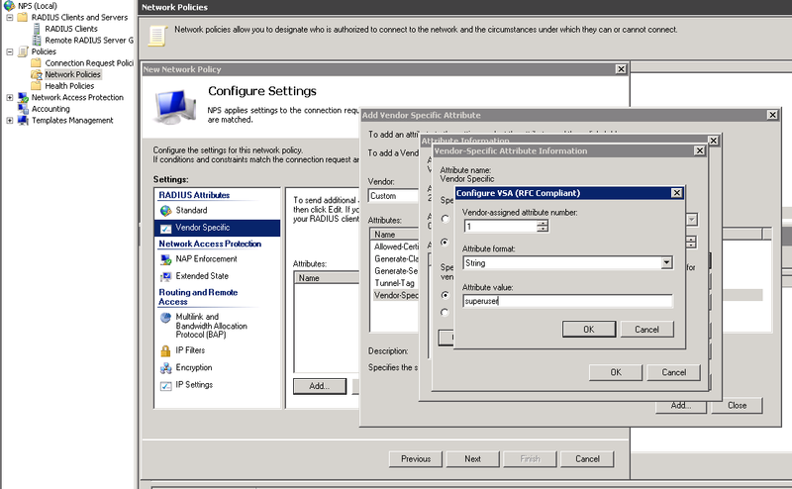Select the Accounting node in the tree
Viewport: 792px width, 489px height.
(50, 109)
